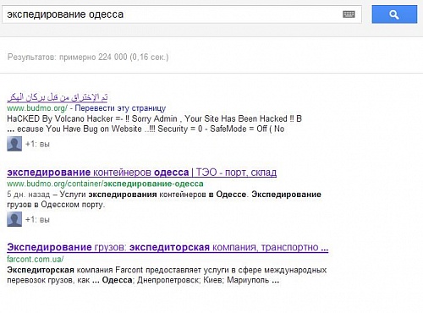Open the on-screen keyboard icon

coord(349,14)
